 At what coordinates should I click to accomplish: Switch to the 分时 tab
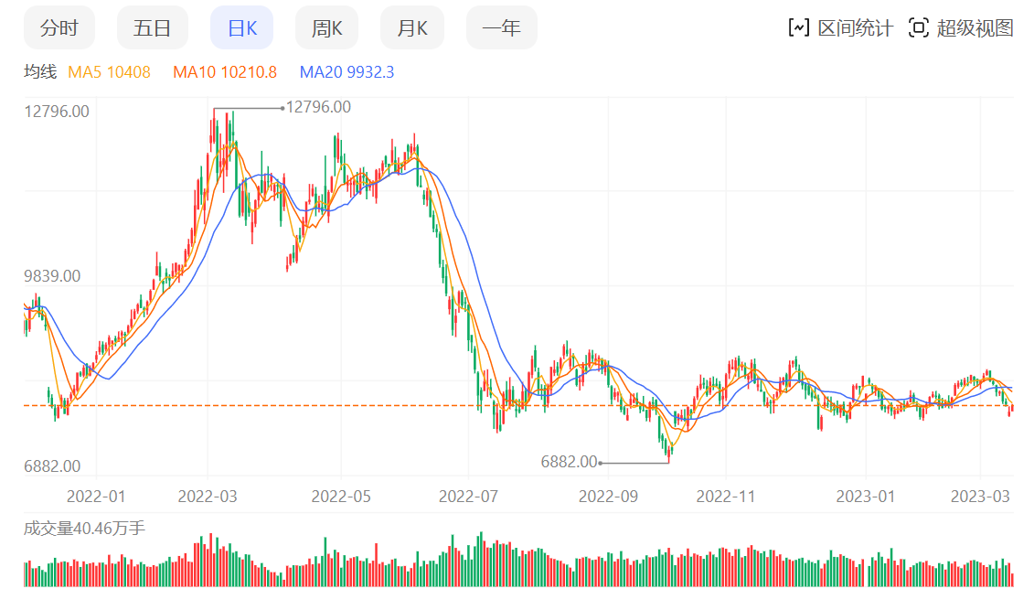click(x=59, y=27)
